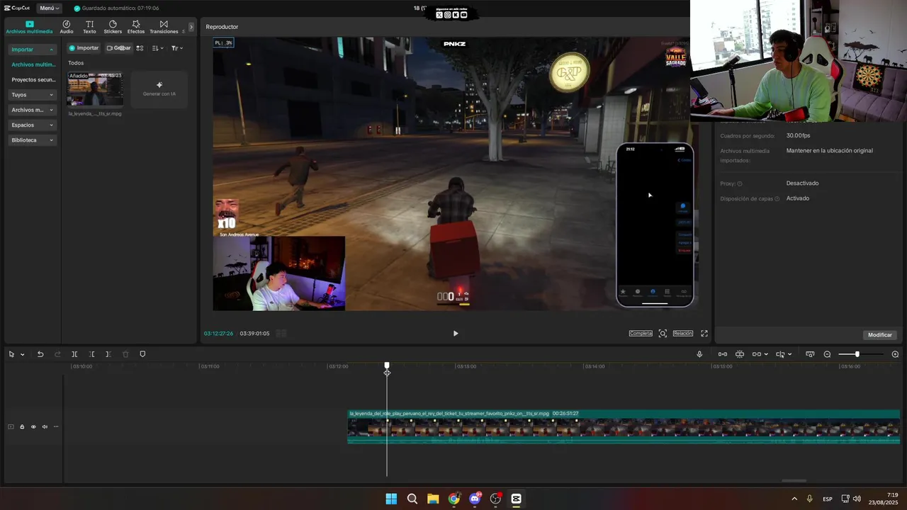Delete left of playhead
Viewport: 907px width, 510px height.
click(91, 354)
